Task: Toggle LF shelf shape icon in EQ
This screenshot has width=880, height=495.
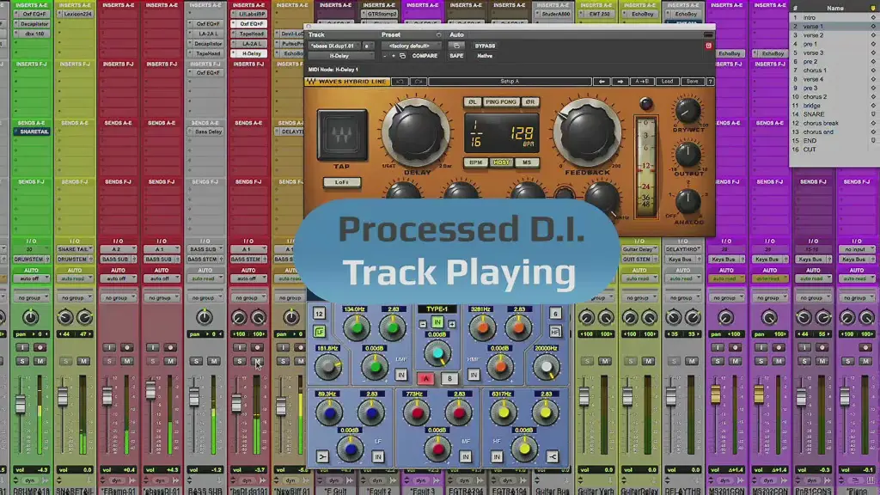Action: click(322, 457)
